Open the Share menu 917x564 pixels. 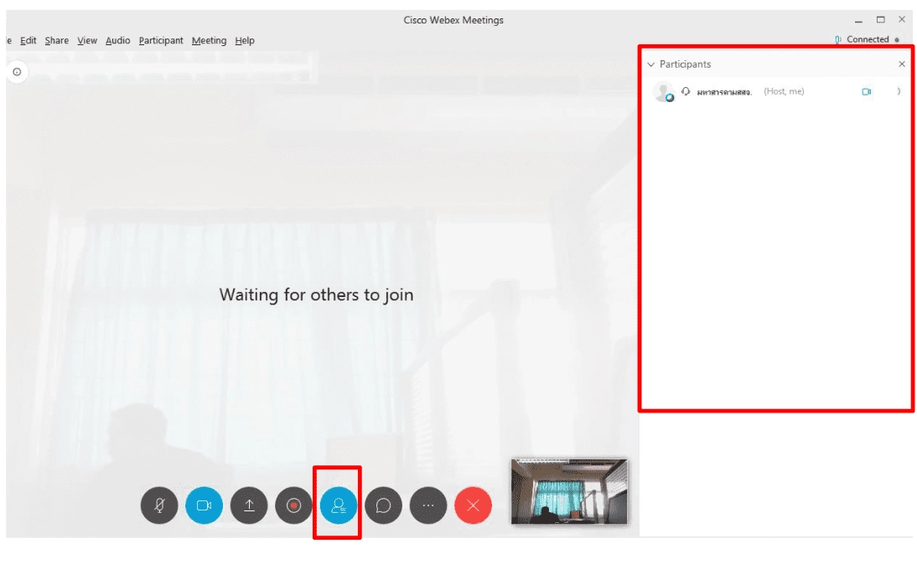click(x=57, y=40)
